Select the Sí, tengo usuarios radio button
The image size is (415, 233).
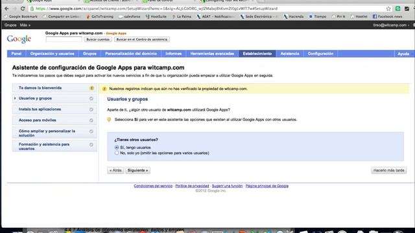point(117,148)
